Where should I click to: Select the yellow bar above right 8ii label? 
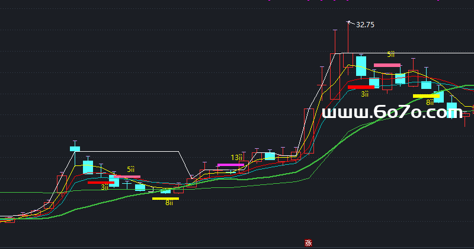point(426,95)
